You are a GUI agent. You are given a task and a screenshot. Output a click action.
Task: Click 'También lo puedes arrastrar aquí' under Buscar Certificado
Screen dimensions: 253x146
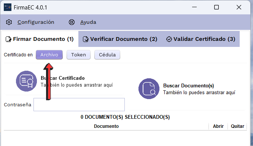(76, 85)
